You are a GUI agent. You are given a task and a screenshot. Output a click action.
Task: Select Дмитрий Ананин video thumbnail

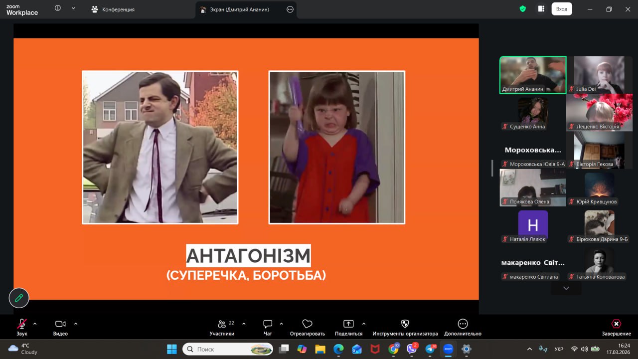(x=533, y=74)
